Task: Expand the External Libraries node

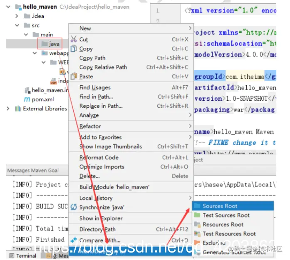Action: pyautogui.click(x=8, y=109)
